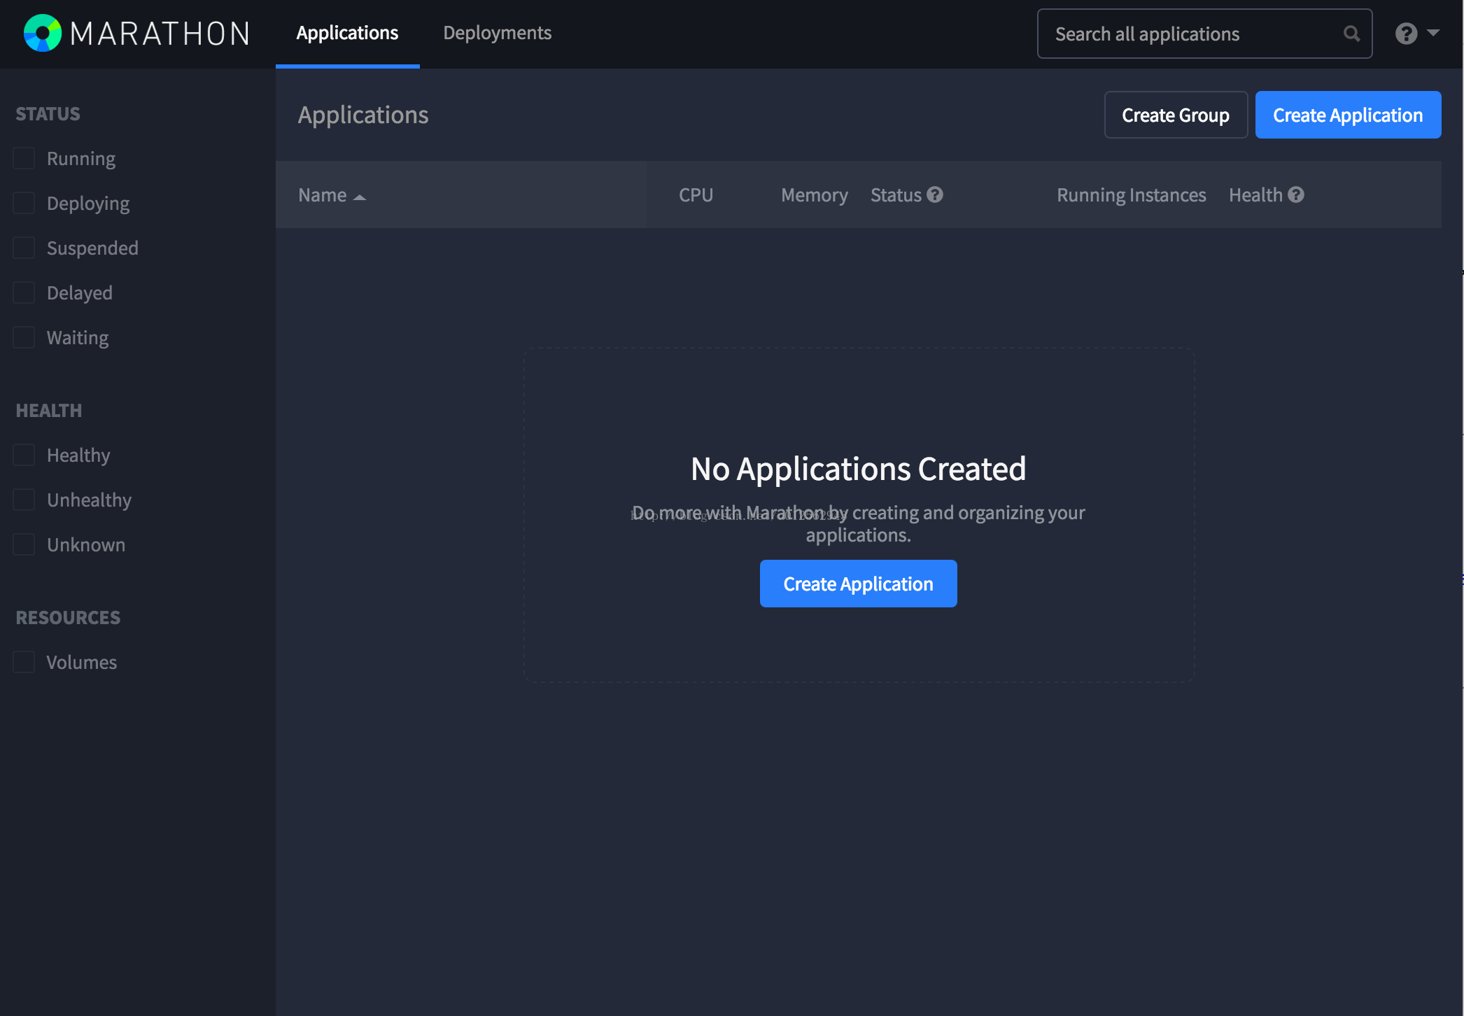The image size is (1464, 1016).
Task: Click the Marathon logo icon
Action: click(x=43, y=33)
